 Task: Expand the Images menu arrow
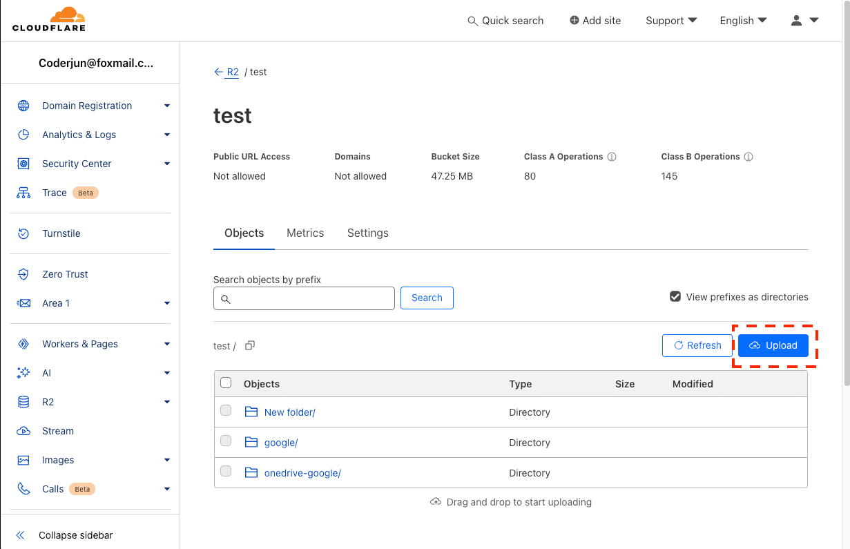point(167,460)
